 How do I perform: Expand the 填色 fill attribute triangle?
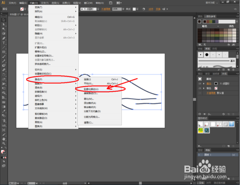(x=204, y=88)
